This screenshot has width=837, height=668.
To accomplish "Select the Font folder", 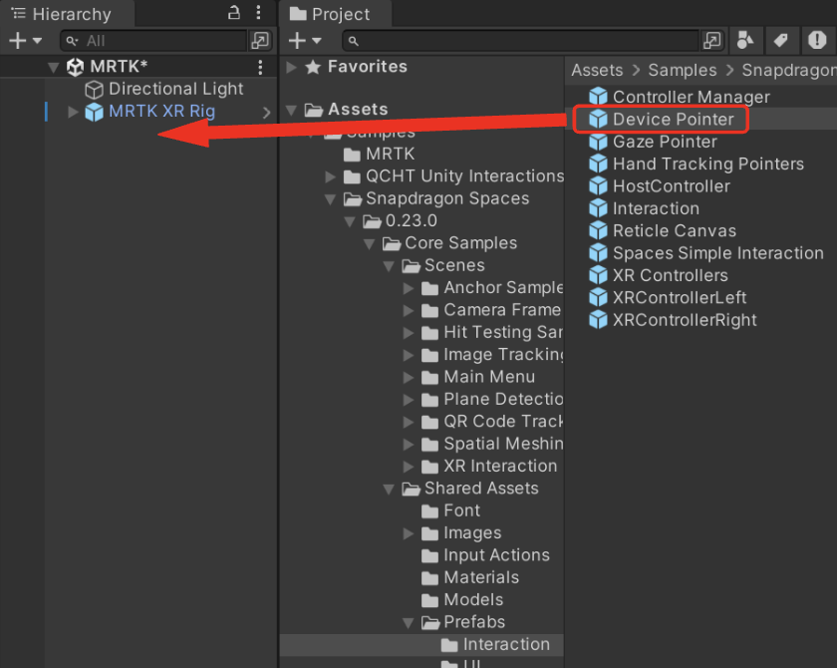I will click(x=451, y=511).
